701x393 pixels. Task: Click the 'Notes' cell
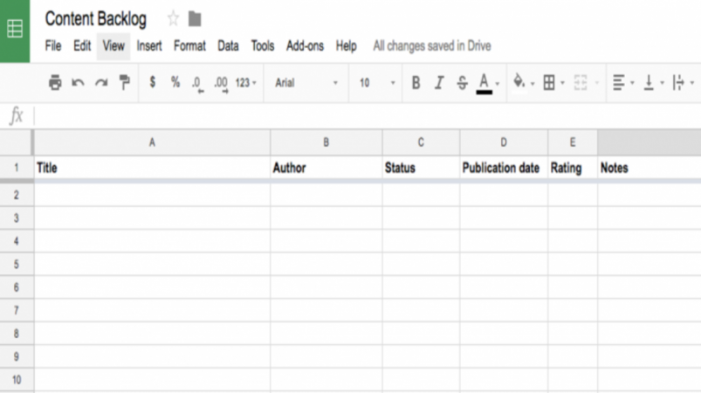[649, 168]
